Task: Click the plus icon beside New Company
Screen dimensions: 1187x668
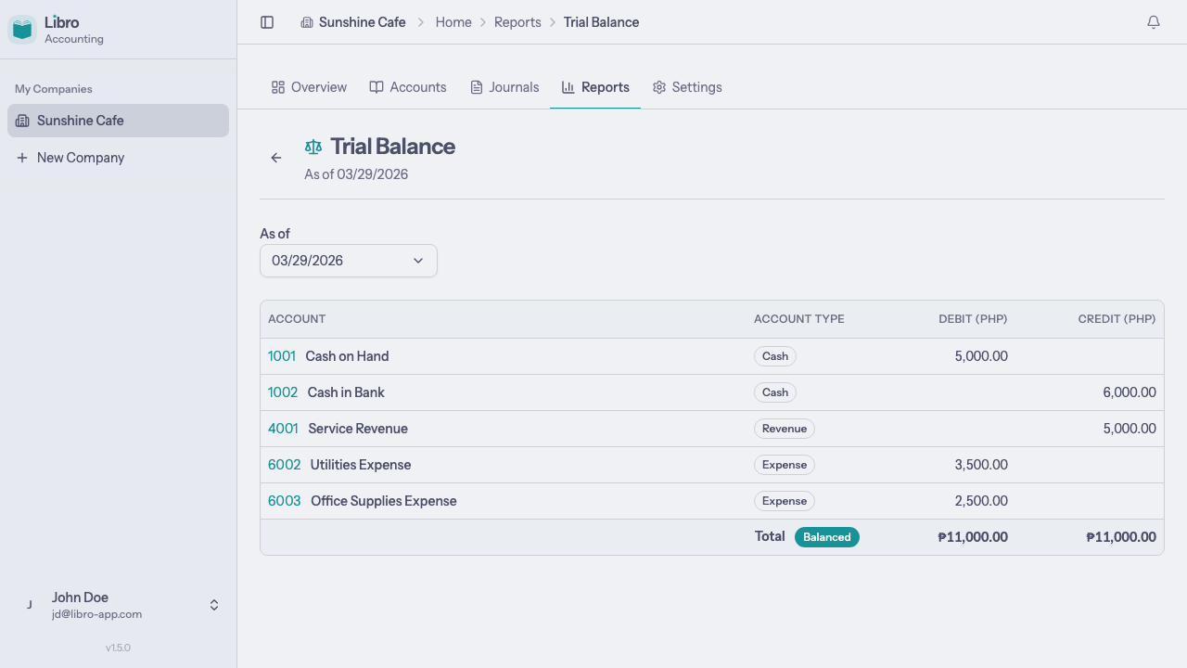Action: coord(22,157)
